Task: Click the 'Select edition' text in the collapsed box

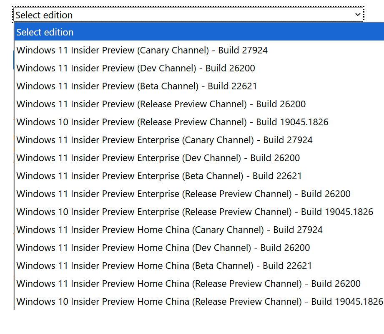Action: coord(44,15)
